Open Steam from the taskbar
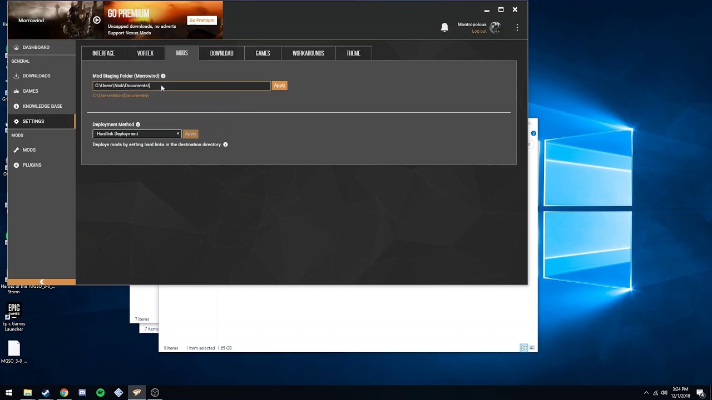The height and width of the screenshot is (400, 712). [x=46, y=392]
